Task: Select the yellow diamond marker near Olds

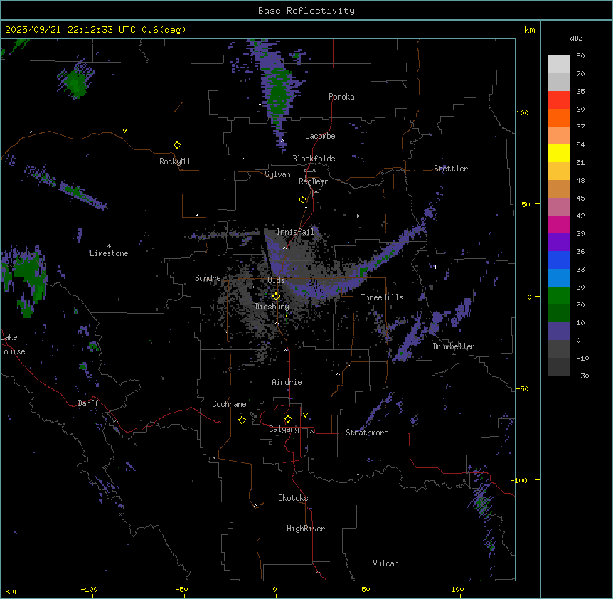Action: coord(277,297)
